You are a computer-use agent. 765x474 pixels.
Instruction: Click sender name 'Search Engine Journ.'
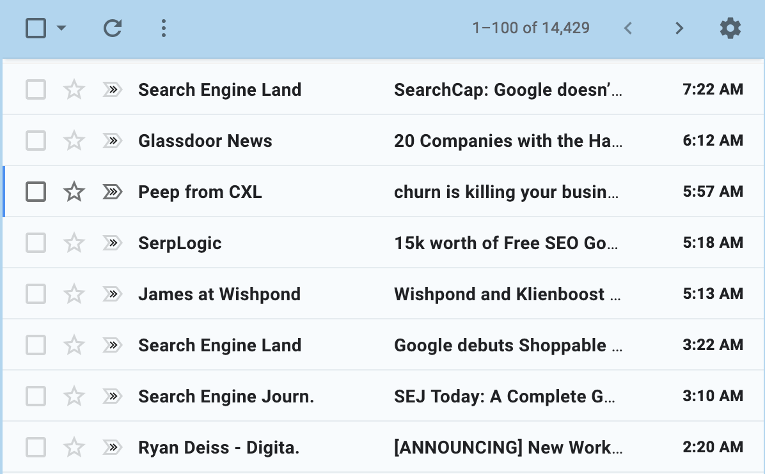(226, 397)
